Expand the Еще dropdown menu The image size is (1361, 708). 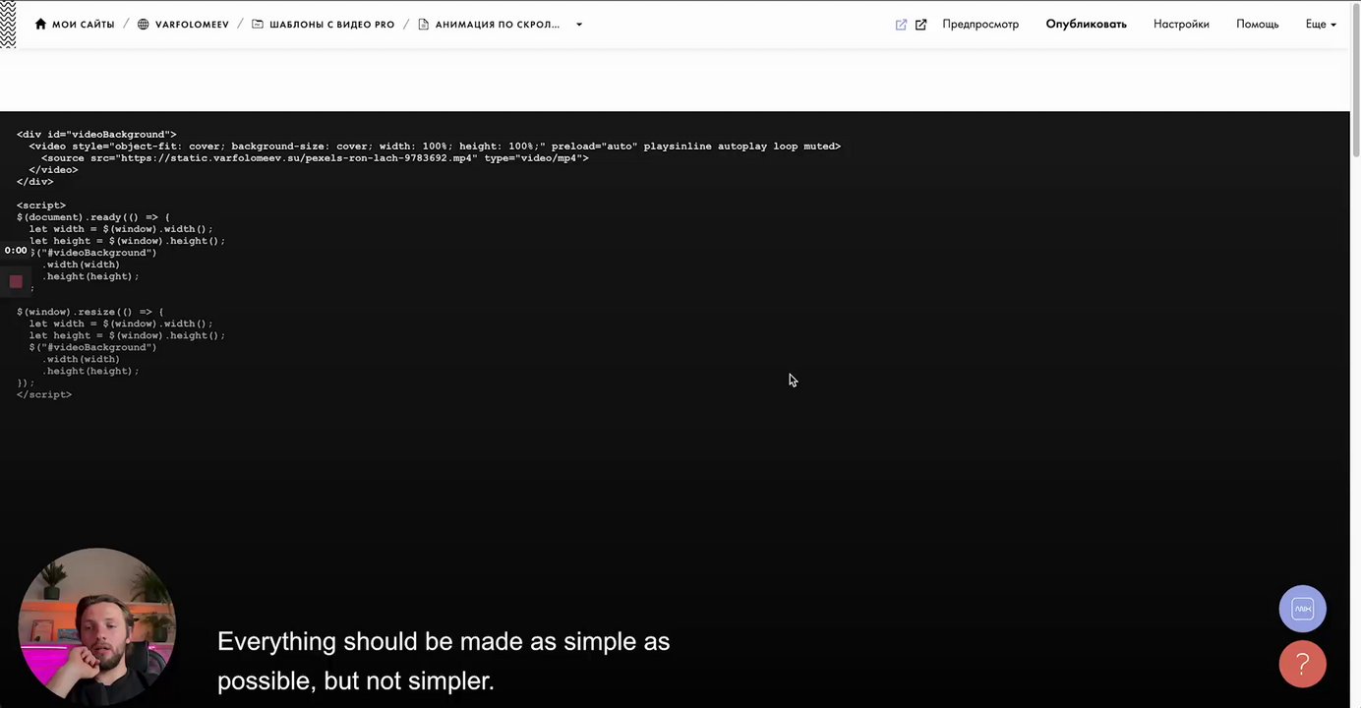pyautogui.click(x=1320, y=25)
